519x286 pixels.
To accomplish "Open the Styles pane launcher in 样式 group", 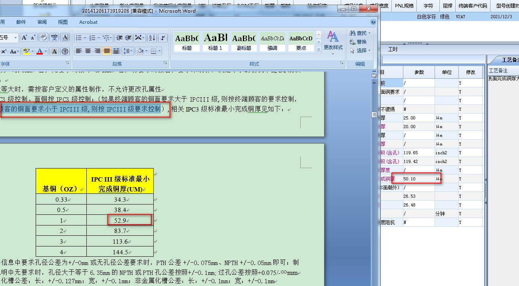I will [342, 63].
